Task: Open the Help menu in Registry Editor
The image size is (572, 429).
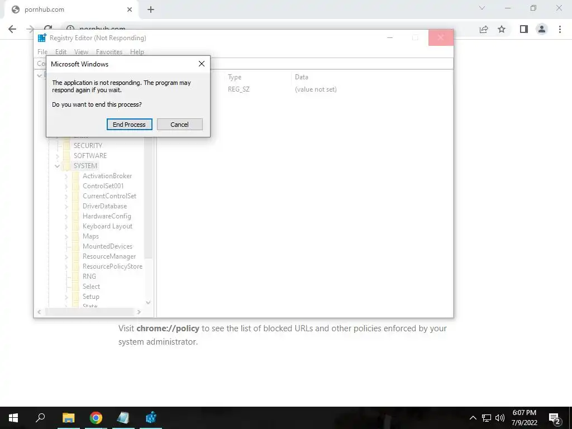Action: point(137,52)
